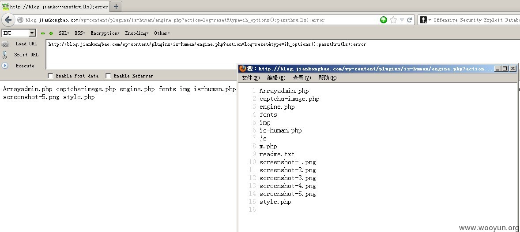Open the 帮助(H) menu in source window
Image resolution: width=520 pixels, height=232 pixels.
[328, 78]
